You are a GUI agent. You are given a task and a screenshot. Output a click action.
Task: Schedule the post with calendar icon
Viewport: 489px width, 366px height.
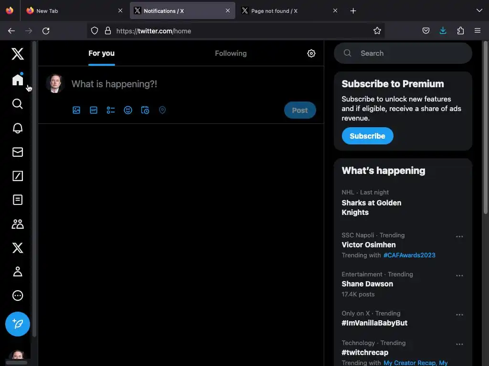145,110
